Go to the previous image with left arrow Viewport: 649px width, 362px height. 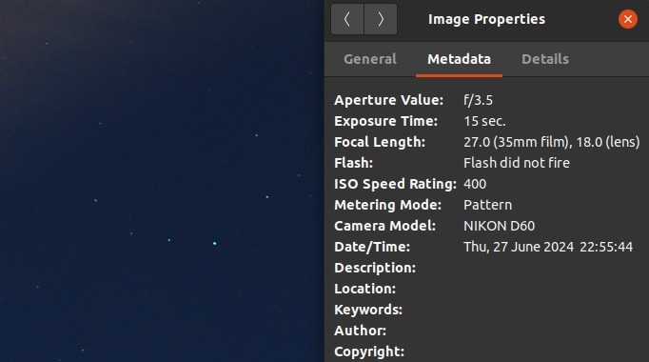click(x=347, y=19)
